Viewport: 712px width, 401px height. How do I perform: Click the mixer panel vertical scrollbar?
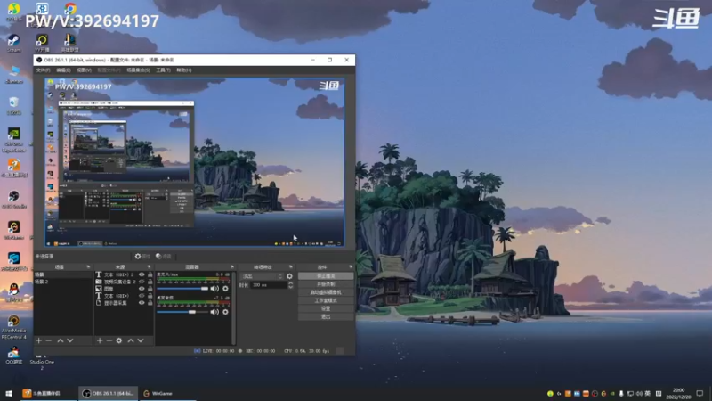(234, 308)
